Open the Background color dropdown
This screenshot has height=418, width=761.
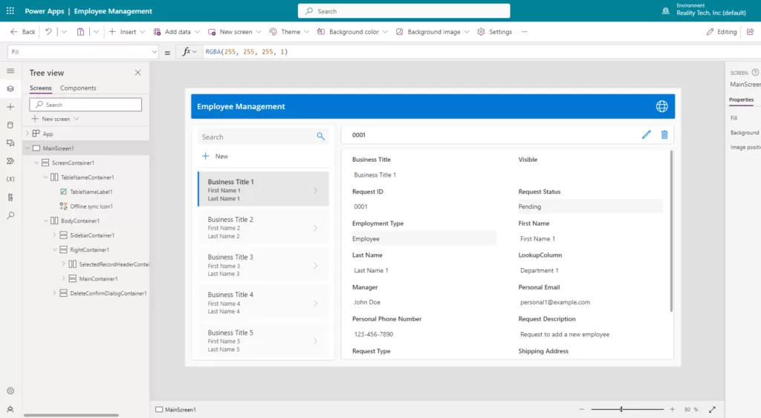[353, 32]
